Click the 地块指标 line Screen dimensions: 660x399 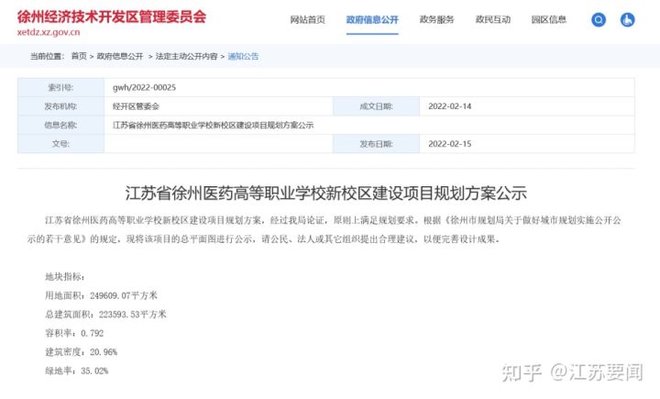(65, 276)
